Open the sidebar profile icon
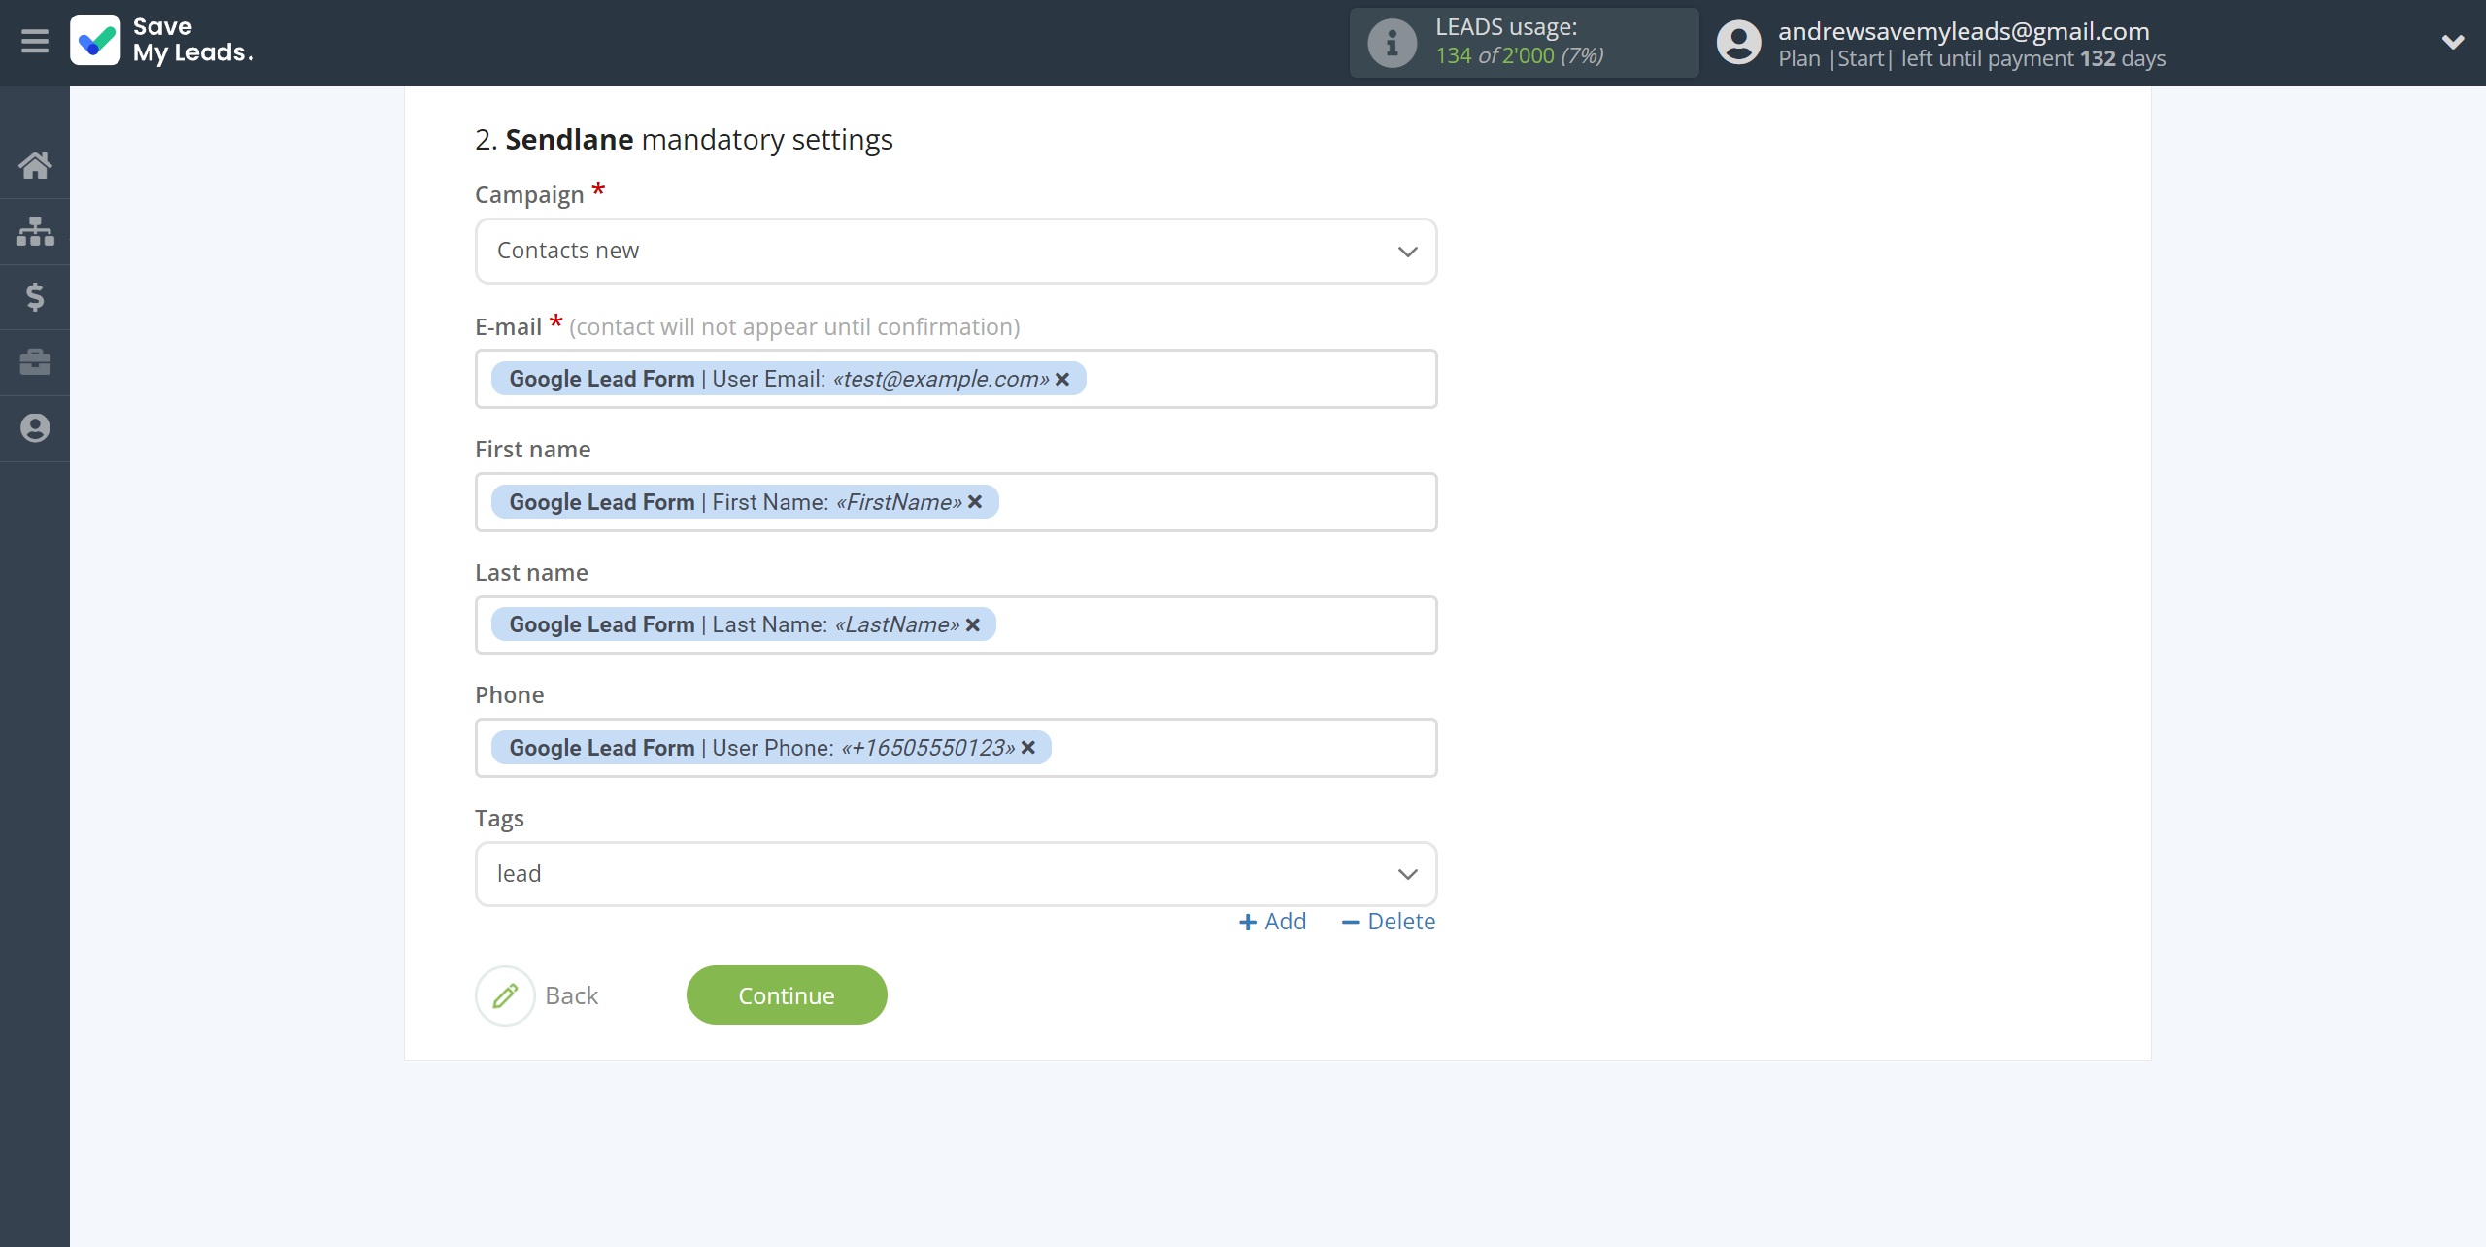The image size is (2486, 1247). click(x=35, y=428)
